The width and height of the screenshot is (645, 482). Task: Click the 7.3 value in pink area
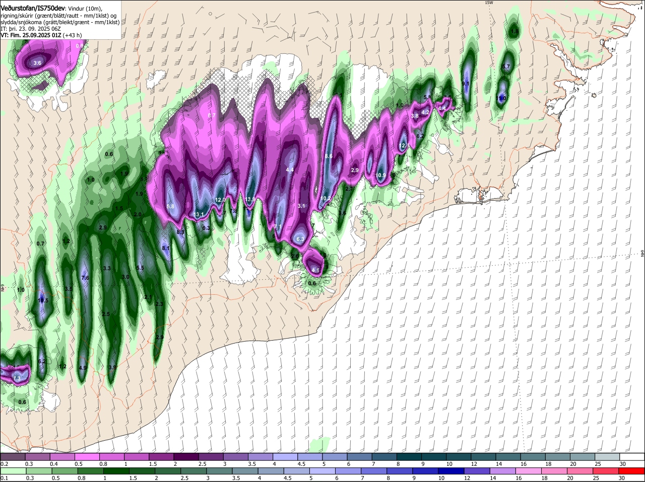coord(17,378)
